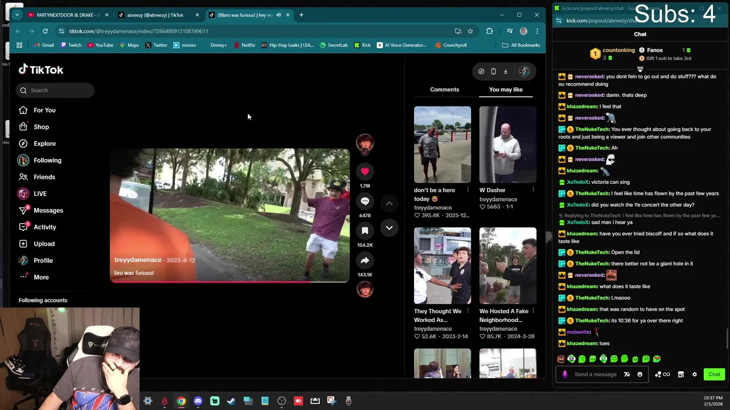The height and width of the screenshot is (410, 730).
Task: Open Discord from the taskbar
Action: coord(198,401)
